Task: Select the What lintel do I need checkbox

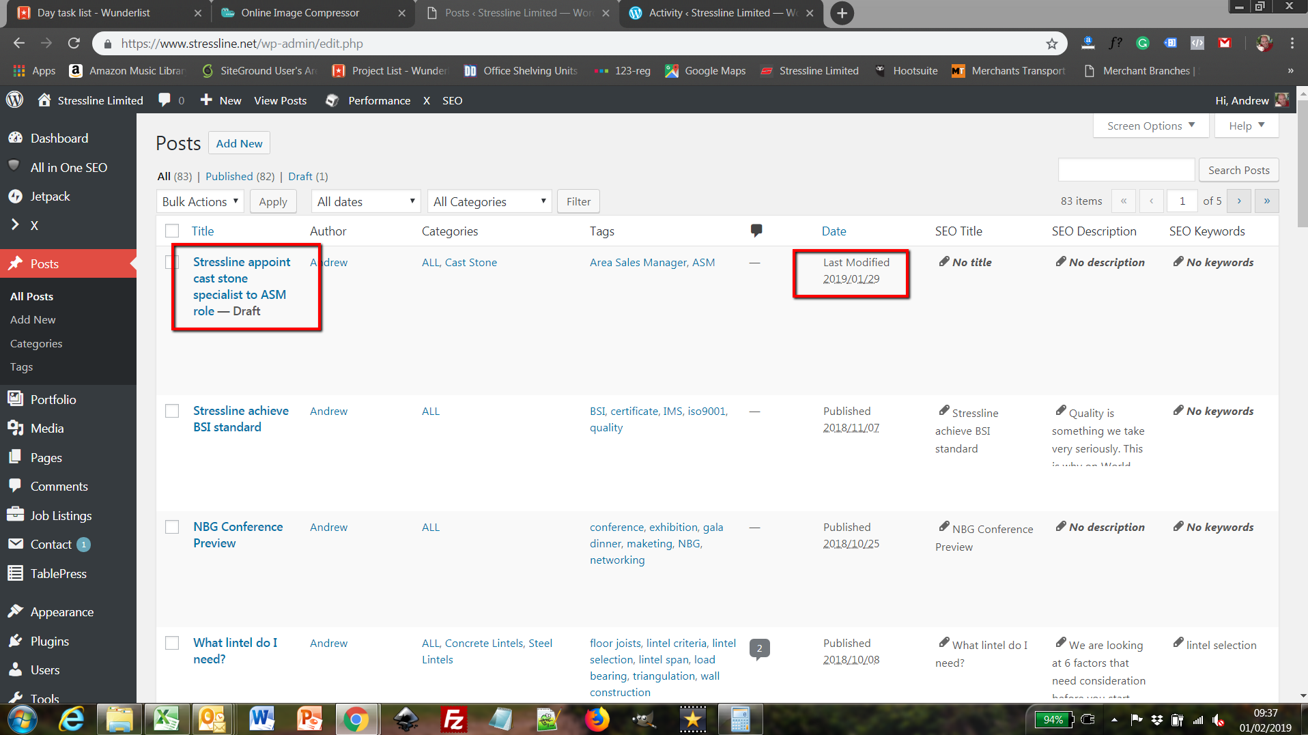Action: (172, 643)
